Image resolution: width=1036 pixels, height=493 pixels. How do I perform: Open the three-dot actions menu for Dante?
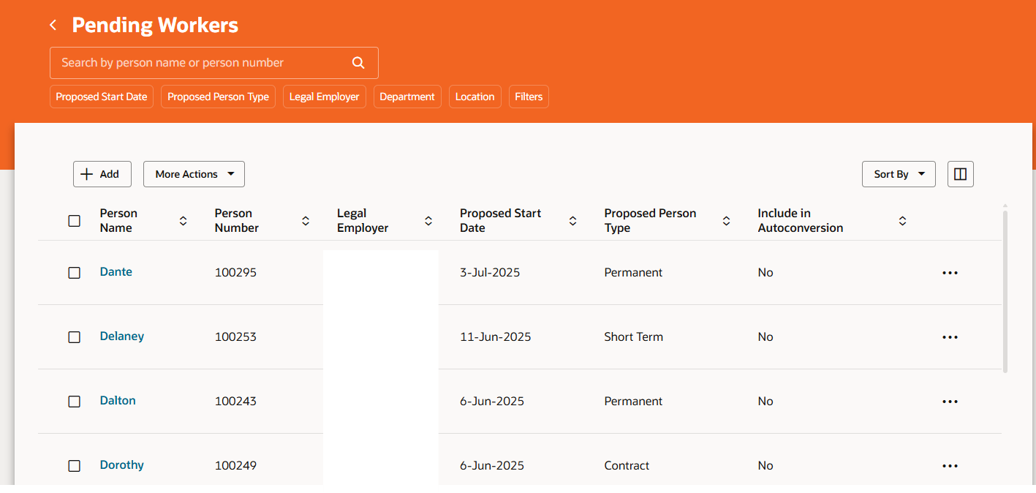tap(950, 273)
